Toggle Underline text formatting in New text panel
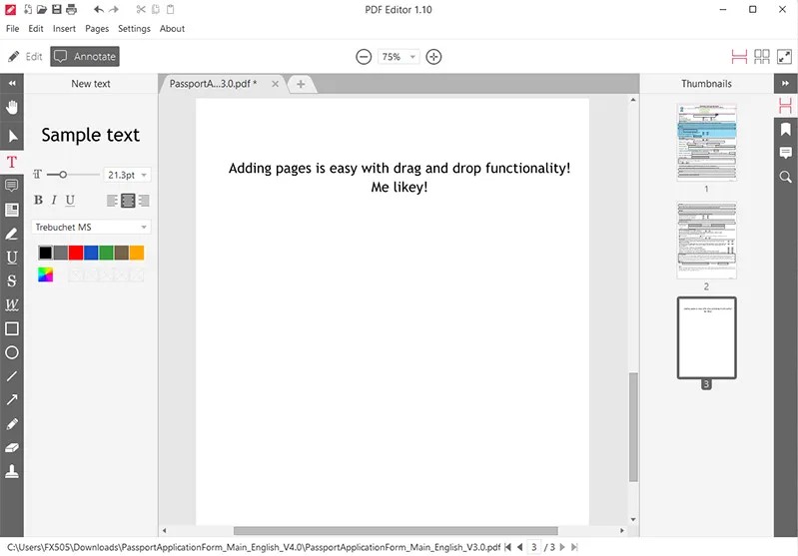798x556 pixels. click(70, 201)
